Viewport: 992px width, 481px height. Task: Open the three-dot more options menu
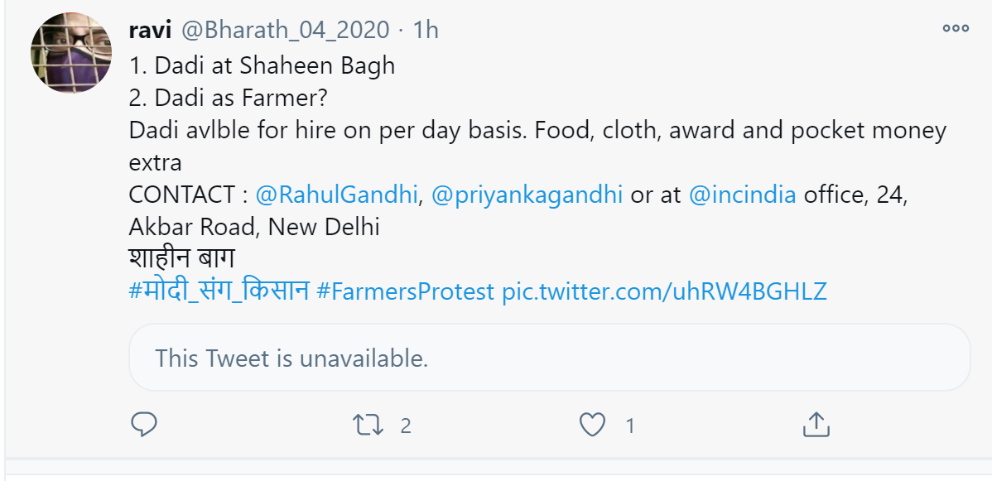click(x=955, y=28)
